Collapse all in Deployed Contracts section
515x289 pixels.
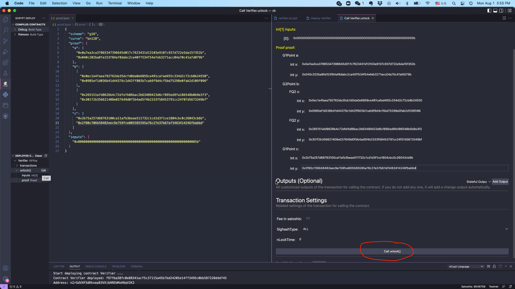(x=46, y=156)
